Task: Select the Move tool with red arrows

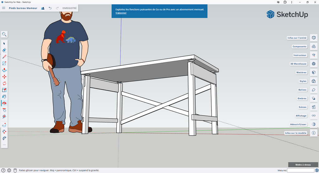Action: click(x=4, y=77)
